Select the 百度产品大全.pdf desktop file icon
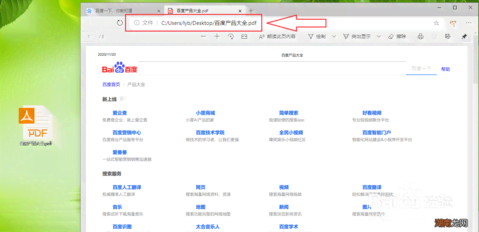The width and height of the screenshot is (479, 232). (x=36, y=126)
